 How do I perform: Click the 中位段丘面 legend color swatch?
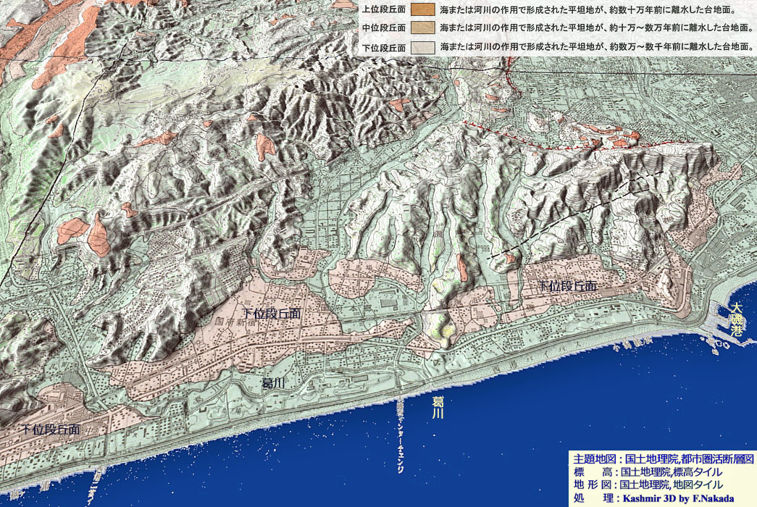(x=422, y=29)
